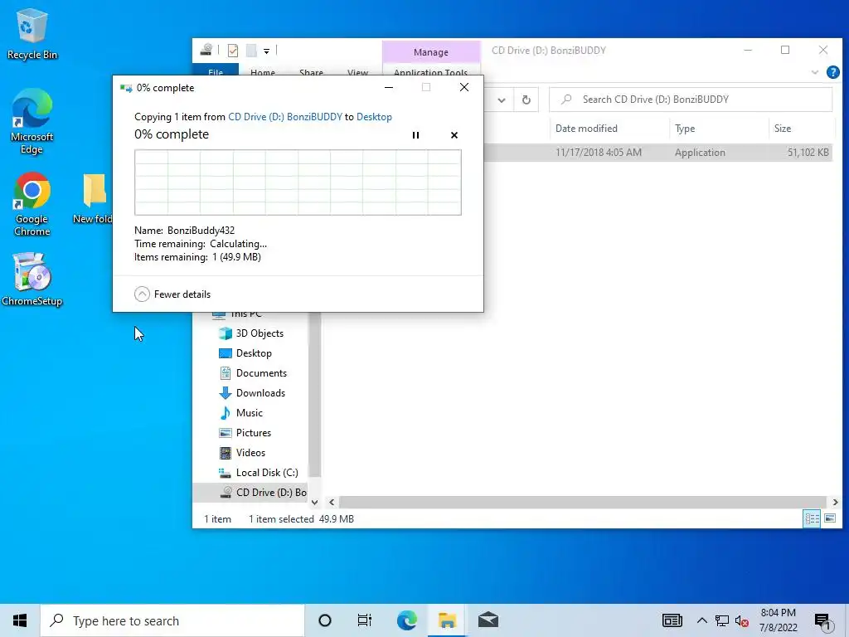The image size is (849, 637).
Task: Launch Microsoft Edge from the taskbar
Action: [406, 620]
